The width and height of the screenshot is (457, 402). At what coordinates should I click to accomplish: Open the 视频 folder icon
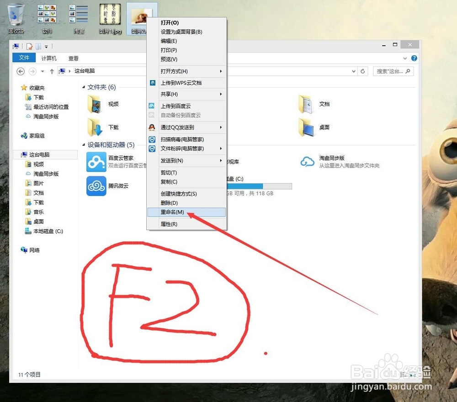(95, 104)
